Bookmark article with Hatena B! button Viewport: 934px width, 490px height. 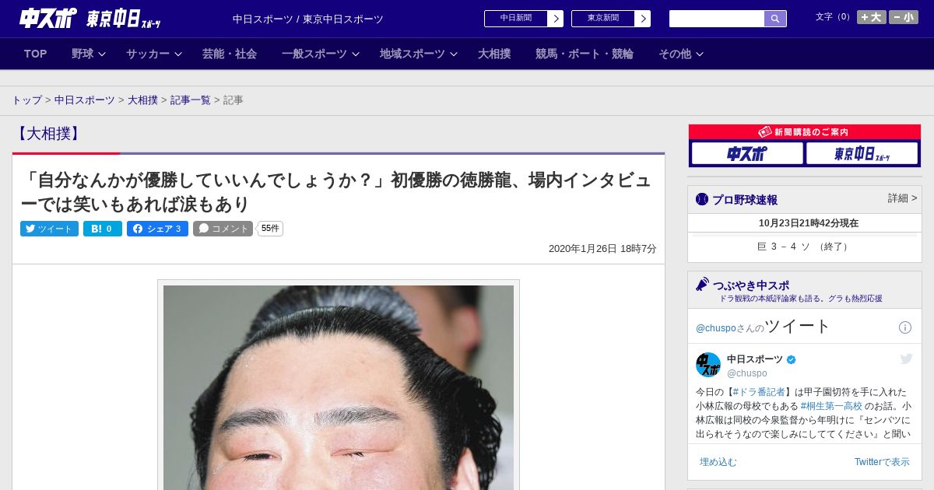click(x=103, y=229)
